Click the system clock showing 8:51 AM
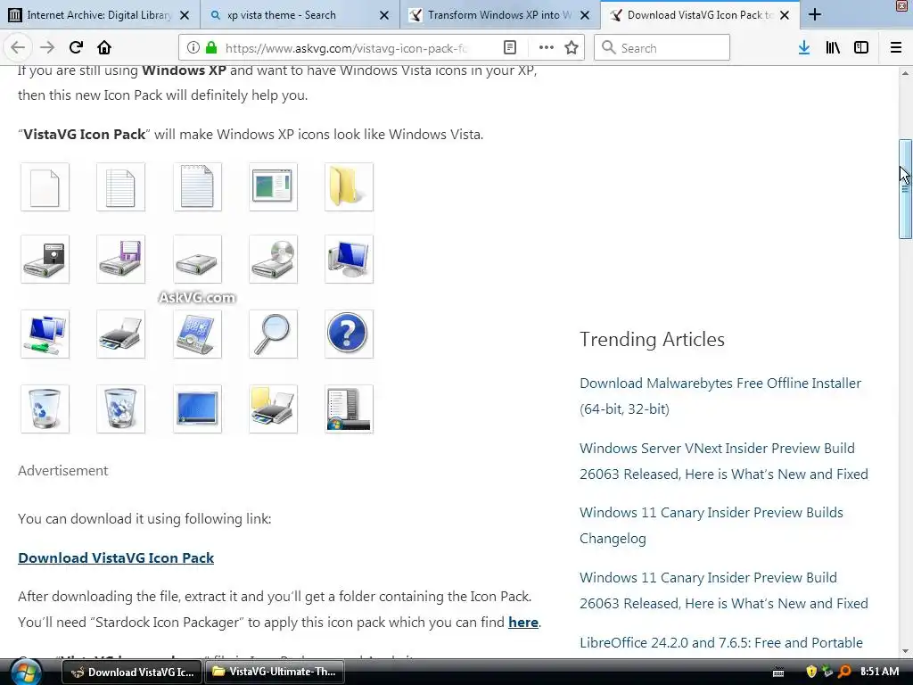The height and width of the screenshot is (685, 913). (x=879, y=672)
